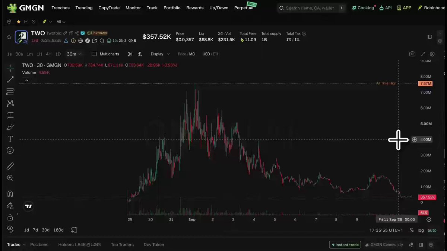Image resolution: width=447 pixels, height=251 pixels.
Task: Select the ruler measure tool
Action: tap(10, 166)
